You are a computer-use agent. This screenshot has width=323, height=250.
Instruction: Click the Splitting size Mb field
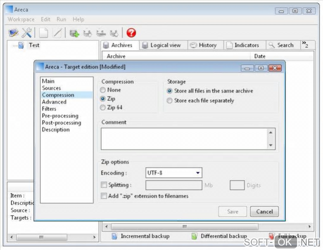tap(174, 185)
